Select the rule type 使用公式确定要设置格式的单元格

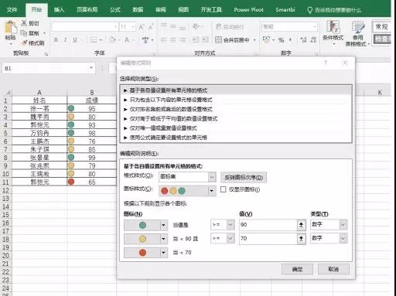click(236, 138)
